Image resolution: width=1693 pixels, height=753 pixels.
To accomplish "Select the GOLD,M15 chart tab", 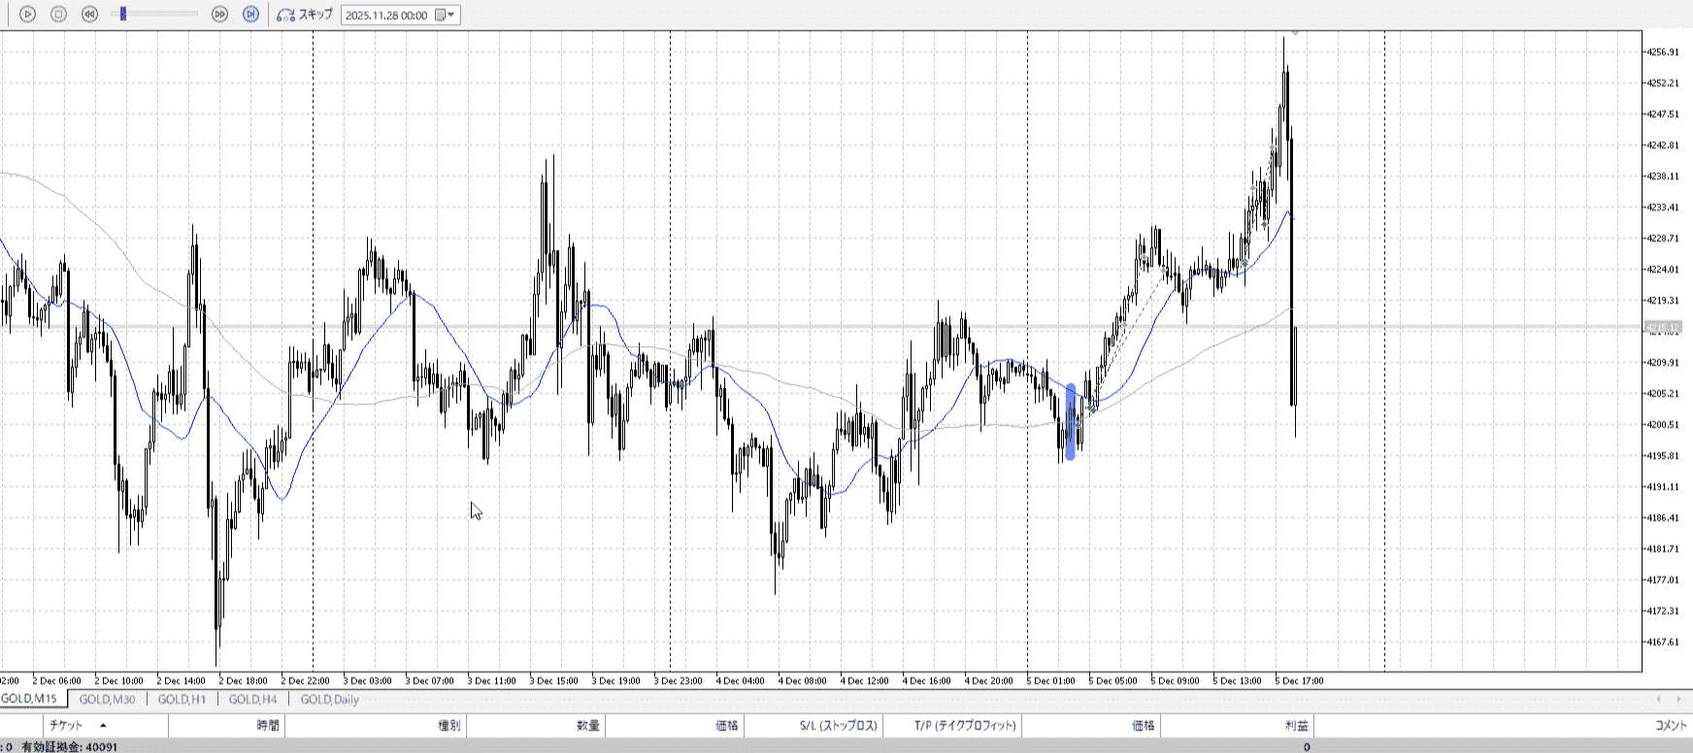I will pos(29,699).
